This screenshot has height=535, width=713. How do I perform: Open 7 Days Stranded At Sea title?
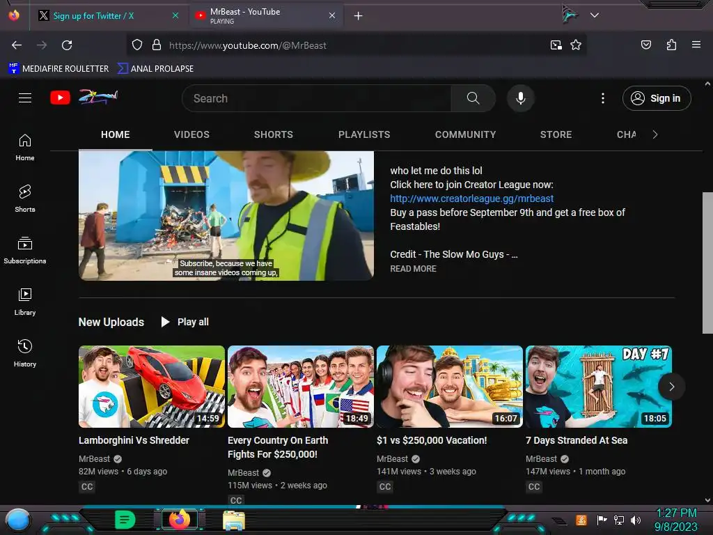[576, 440]
